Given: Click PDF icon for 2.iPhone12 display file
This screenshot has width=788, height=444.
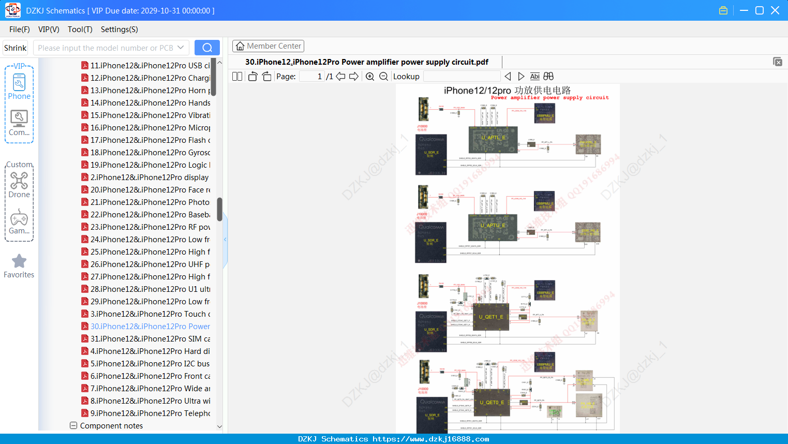Looking at the screenshot, I should (x=85, y=177).
